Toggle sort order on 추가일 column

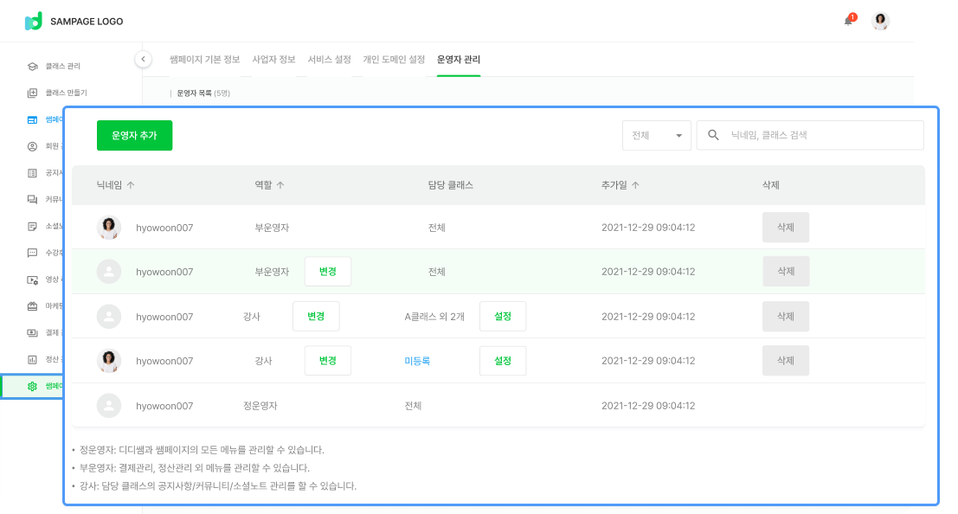[x=635, y=185]
